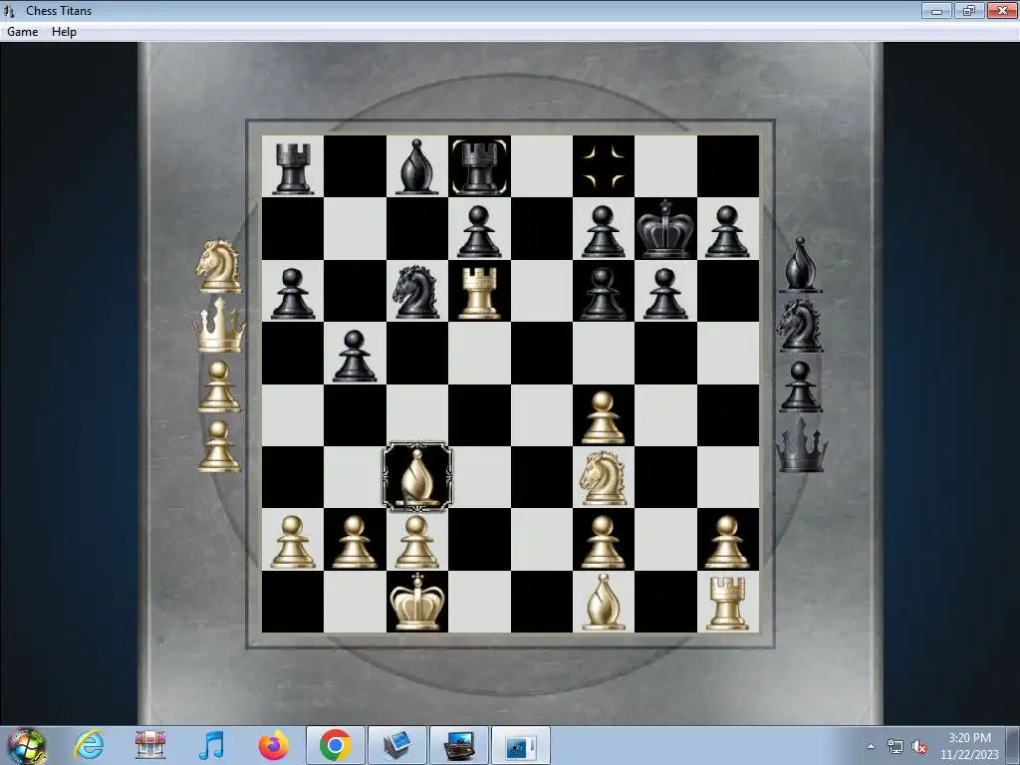Image resolution: width=1020 pixels, height=765 pixels.
Task: Select the white rook attacking the black knight
Action: [x=479, y=293]
